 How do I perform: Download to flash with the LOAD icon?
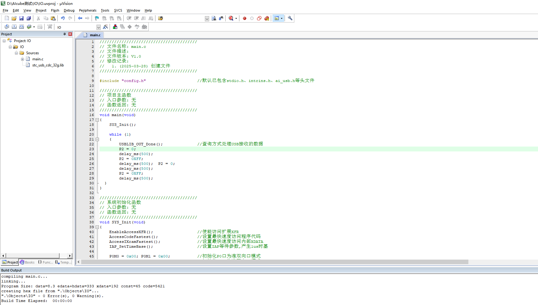coord(50,27)
